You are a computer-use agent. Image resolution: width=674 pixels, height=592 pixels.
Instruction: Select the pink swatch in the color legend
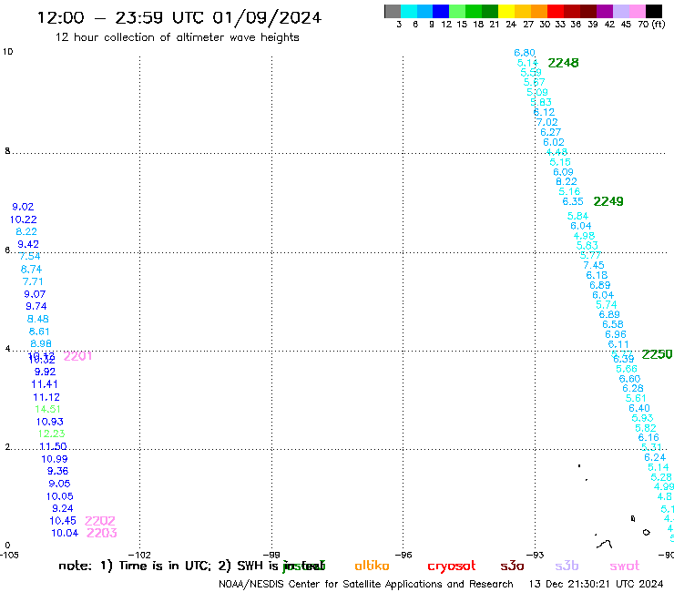click(x=638, y=11)
